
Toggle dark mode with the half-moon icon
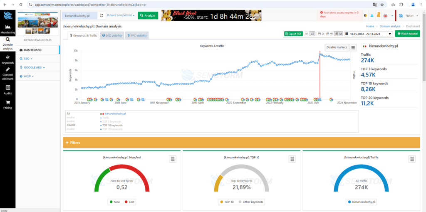click(x=365, y=15)
